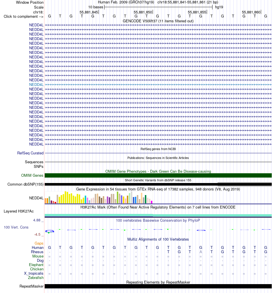Click the magenta last bar in GTEx chart
Image resolution: width=272 pixels, height=293 pixels.
click(152, 202)
